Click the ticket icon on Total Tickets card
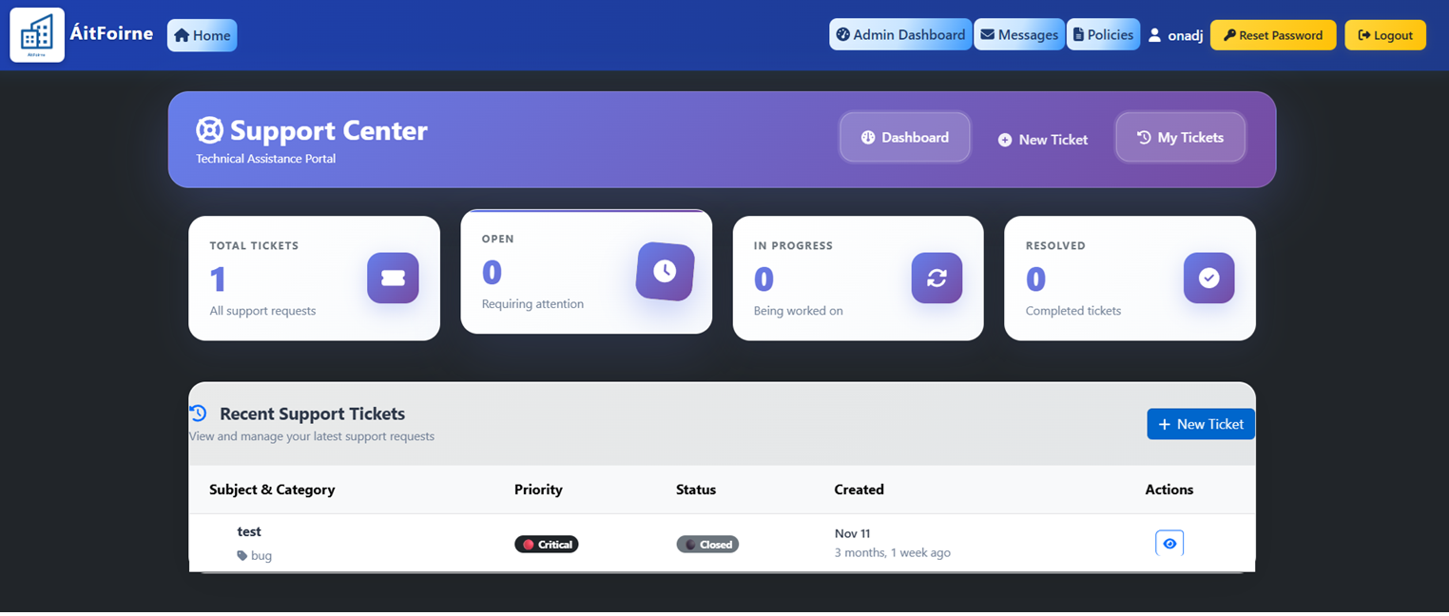This screenshot has height=616, width=1449. click(x=393, y=278)
